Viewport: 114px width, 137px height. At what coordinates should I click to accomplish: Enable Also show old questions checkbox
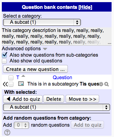click(4, 61)
